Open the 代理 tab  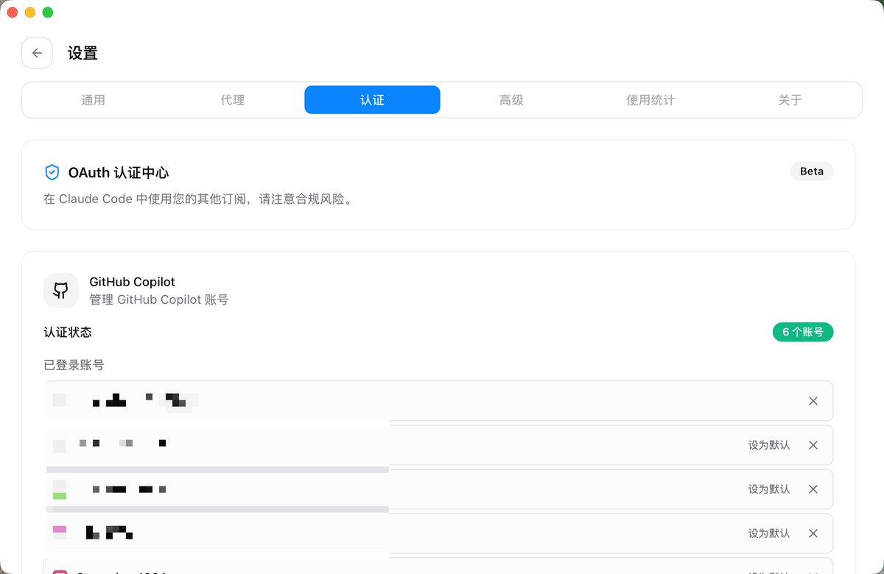232,100
